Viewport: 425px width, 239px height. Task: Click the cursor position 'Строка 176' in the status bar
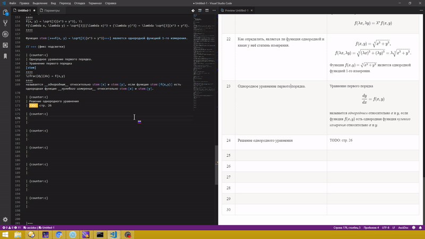pos(347,228)
